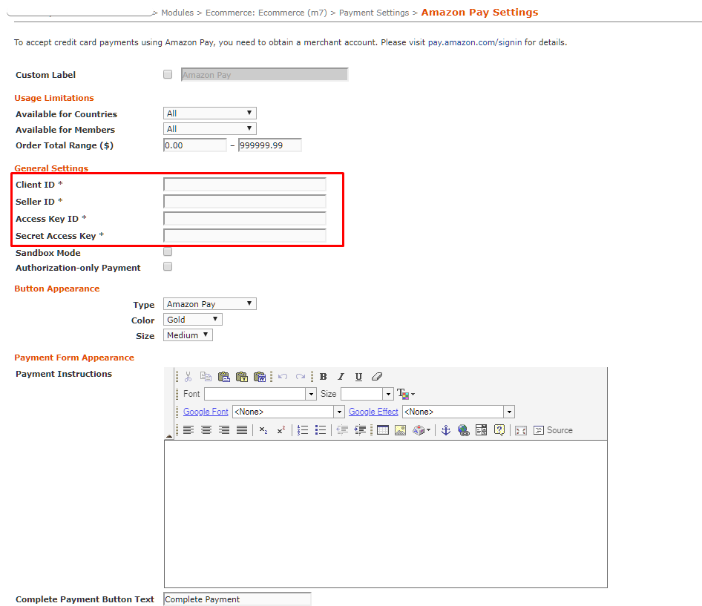
Task: Open button Color dropdown Gold
Action: 192,320
